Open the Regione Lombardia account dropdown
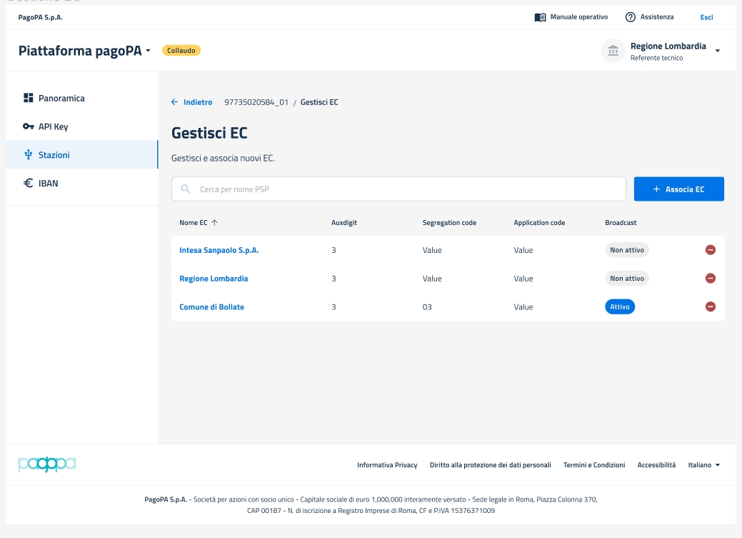The width and height of the screenshot is (742, 538). click(x=717, y=51)
